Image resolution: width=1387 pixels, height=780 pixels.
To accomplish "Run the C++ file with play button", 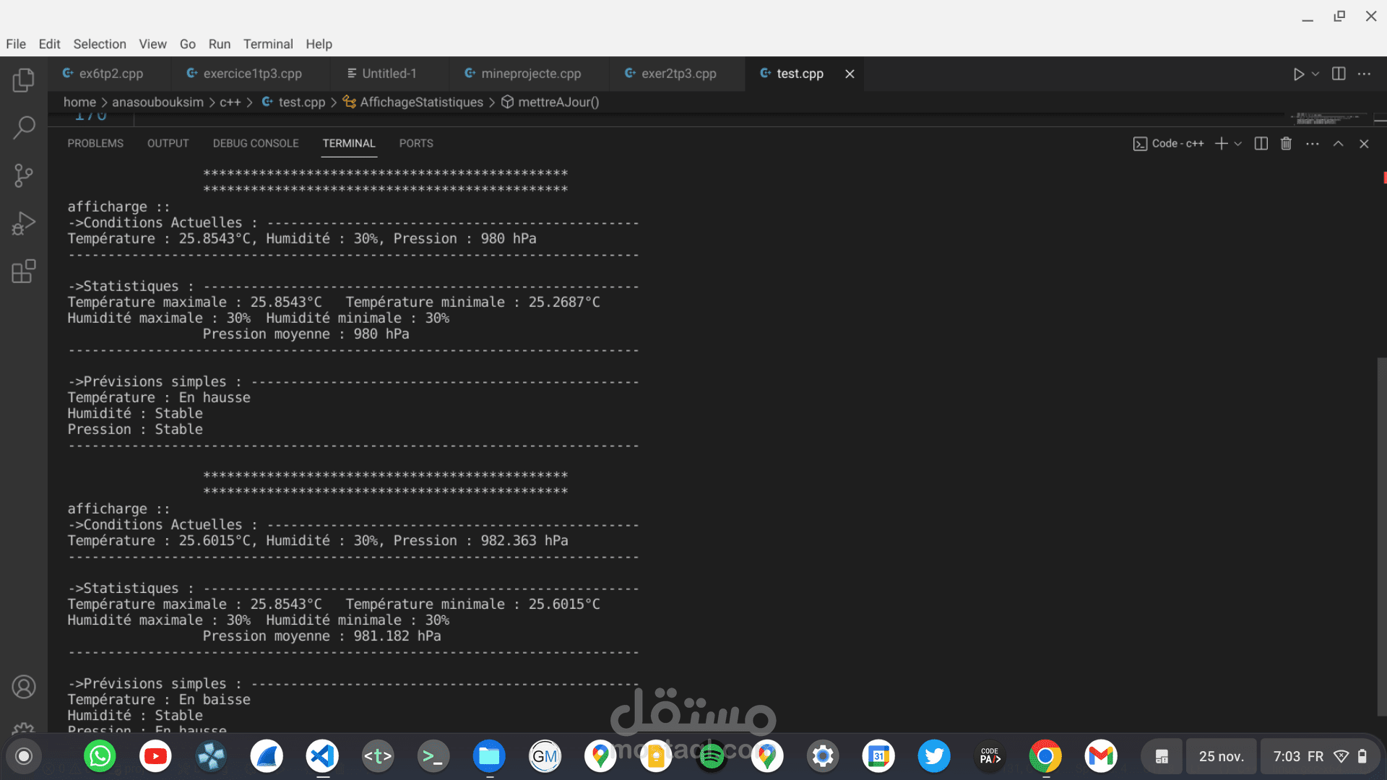I will 1298,74.
